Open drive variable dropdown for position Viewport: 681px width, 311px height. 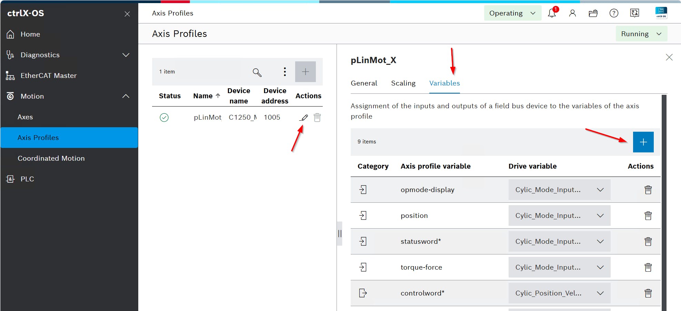(559, 215)
